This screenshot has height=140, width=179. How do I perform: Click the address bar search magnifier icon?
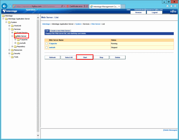tap(62, 6)
